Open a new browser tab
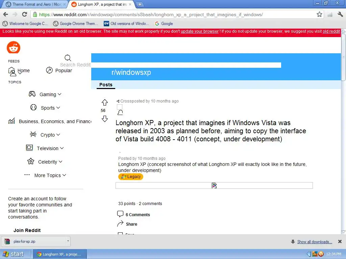 [x=140, y=4]
